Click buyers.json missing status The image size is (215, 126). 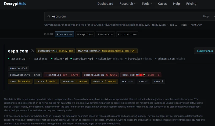pyautogui.click(x=139, y=59)
